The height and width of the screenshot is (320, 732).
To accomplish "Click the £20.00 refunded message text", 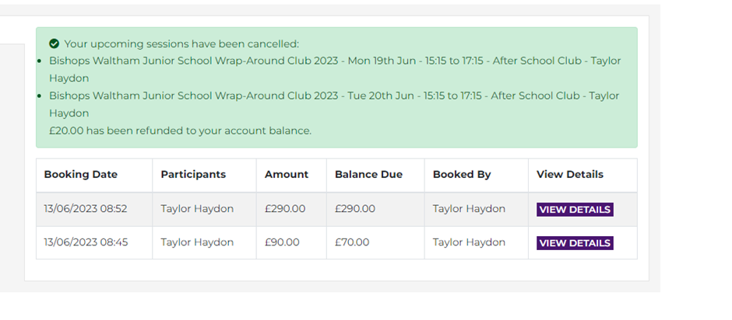I will 180,130.
